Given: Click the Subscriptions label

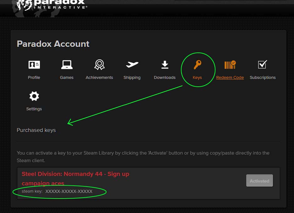Looking at the screenshot, I should click(x=263, y=78).
